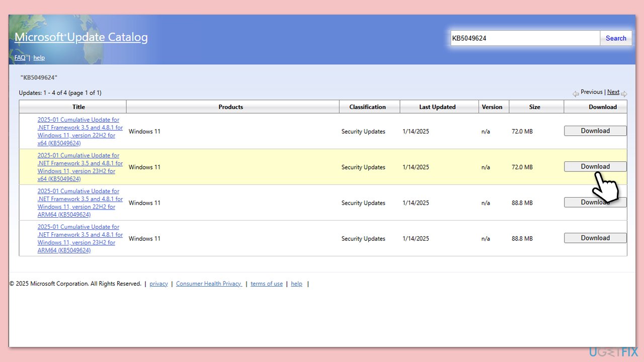
Task: Open the help link in header
Action: (x=39, y=58)
